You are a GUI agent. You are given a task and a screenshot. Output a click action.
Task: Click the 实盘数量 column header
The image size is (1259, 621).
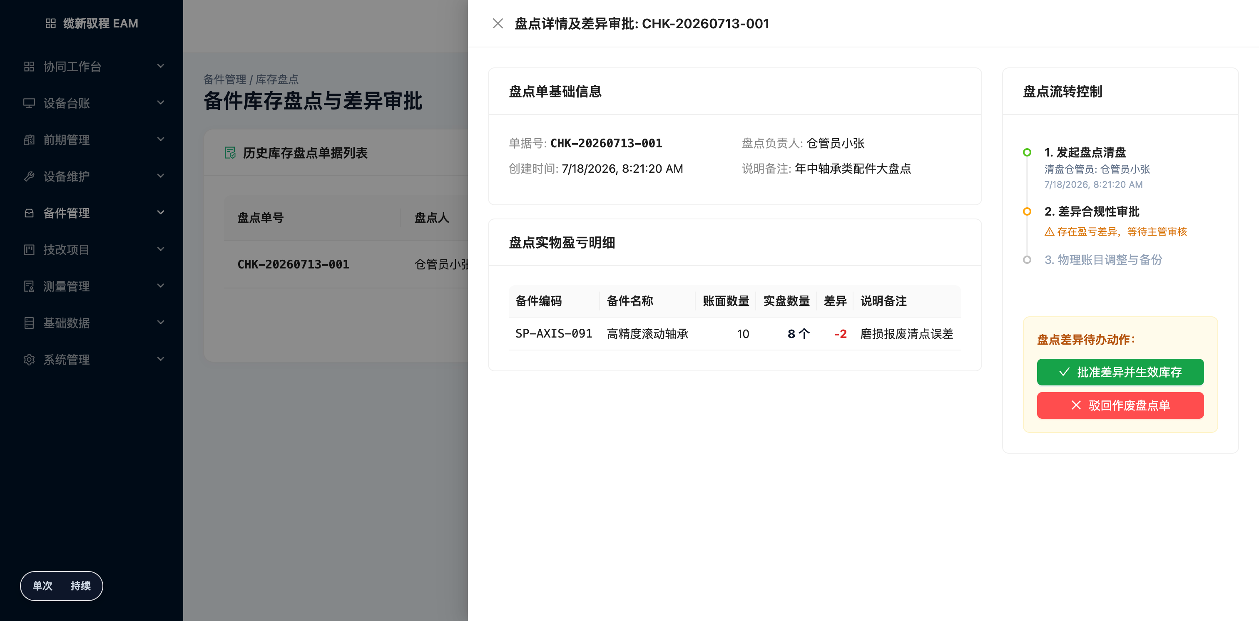tap(787, 301)
